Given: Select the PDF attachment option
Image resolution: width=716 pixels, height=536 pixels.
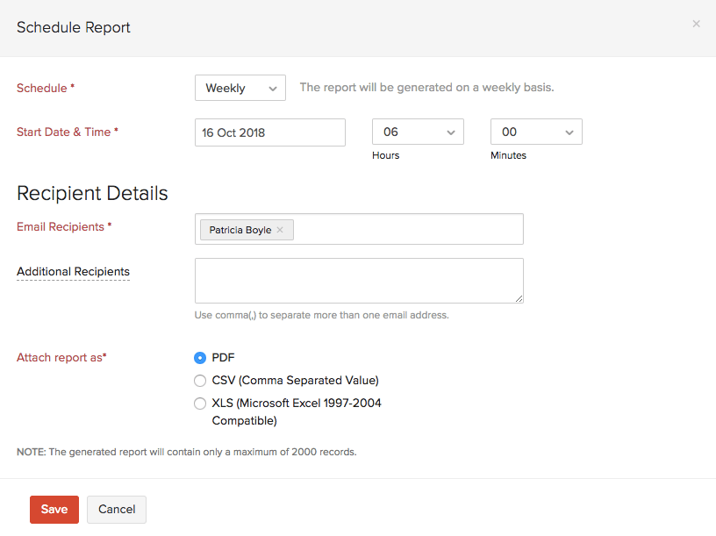Looking at the screenshot, I should point(200,357).
